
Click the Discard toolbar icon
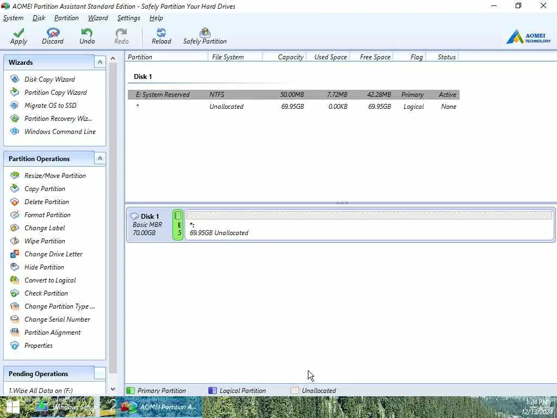53,33
